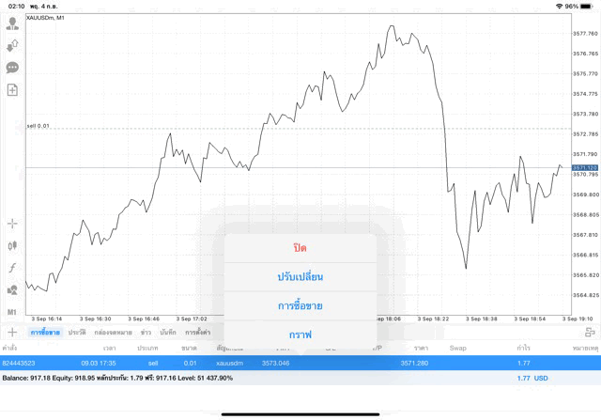The width and height of the screenshot is (601, 420).
Task: Tap the panel layout icon at right
Action: pos(590,332)
